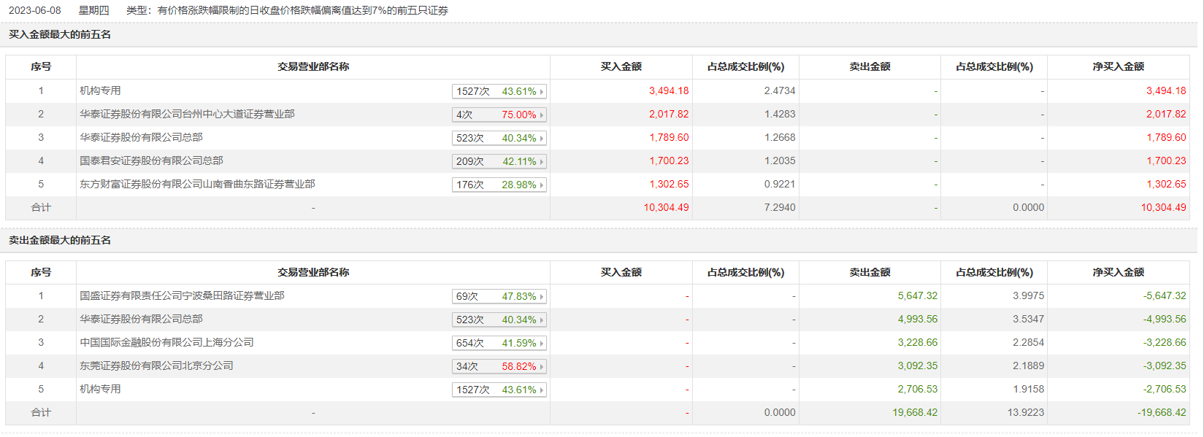Expand the 209次 42.11% stats box

(x=499, y=161)
